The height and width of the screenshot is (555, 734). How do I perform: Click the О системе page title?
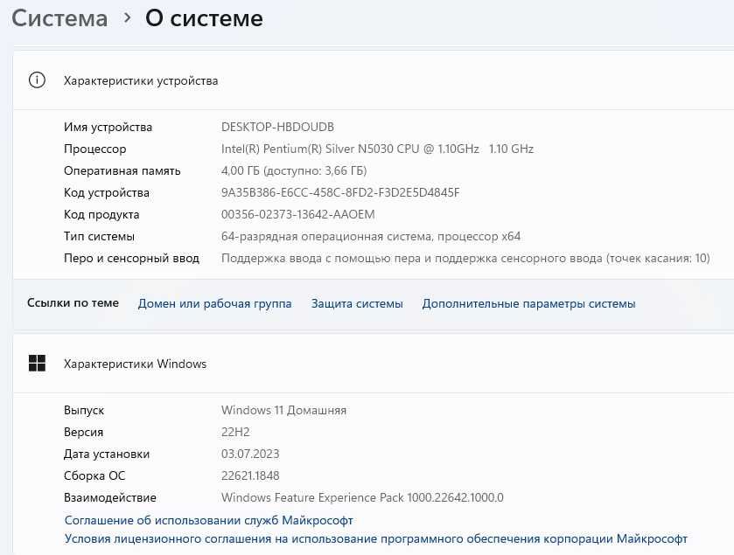pyautogui.click(x=204, y=18)
